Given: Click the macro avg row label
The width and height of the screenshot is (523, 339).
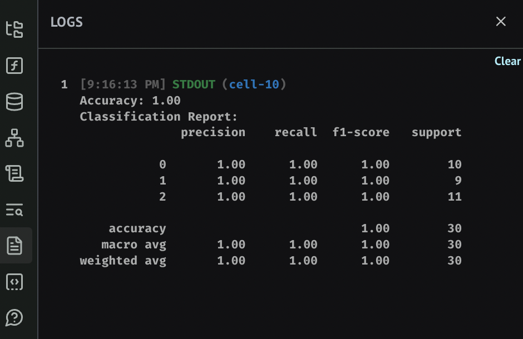Looking at the screenshot, I should [x=134, y=245].
